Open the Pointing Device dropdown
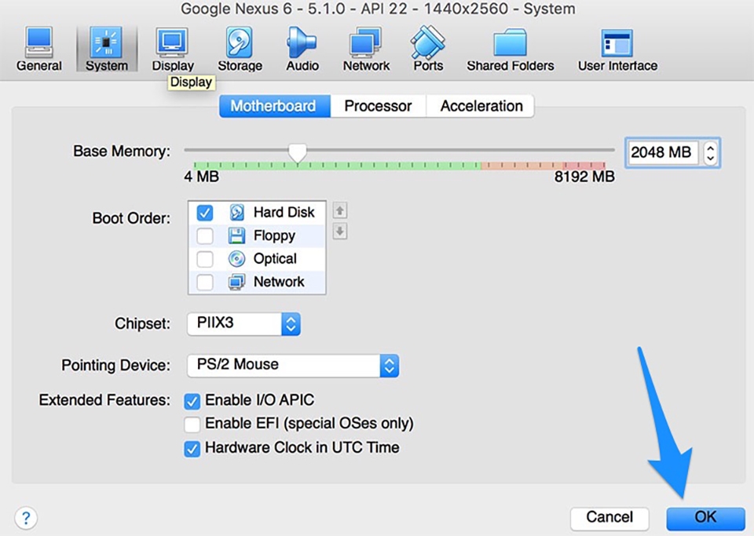 tap(293, 366)
